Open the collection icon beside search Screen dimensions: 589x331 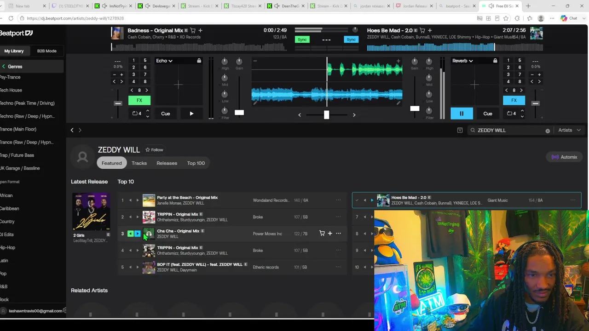click(460, 130)
